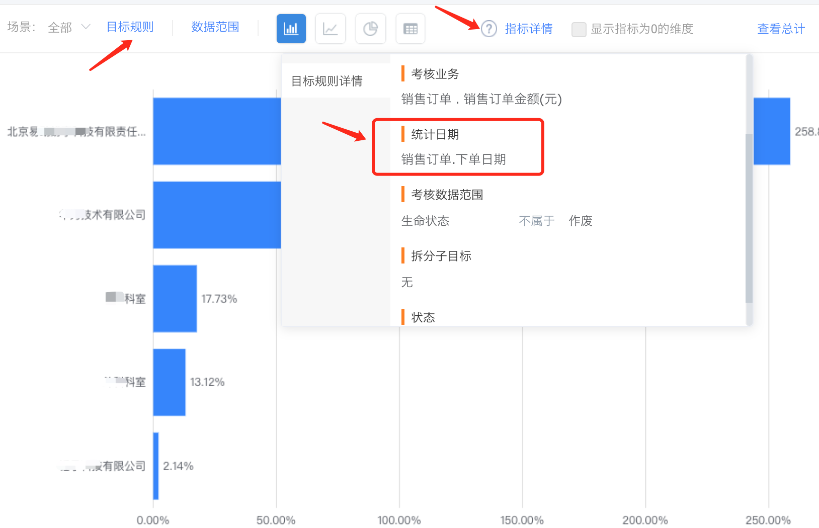Click 销售订单.下单日期 value text
The width and height of the screenshot is (819, 528).
(x=453, y=159)
